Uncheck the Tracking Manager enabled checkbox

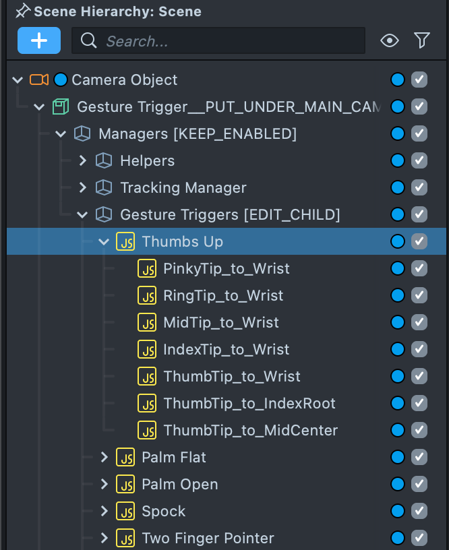point(419,187)
